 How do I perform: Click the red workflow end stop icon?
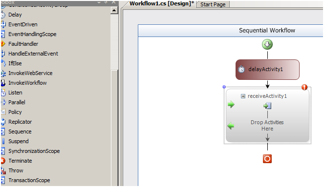267,159
